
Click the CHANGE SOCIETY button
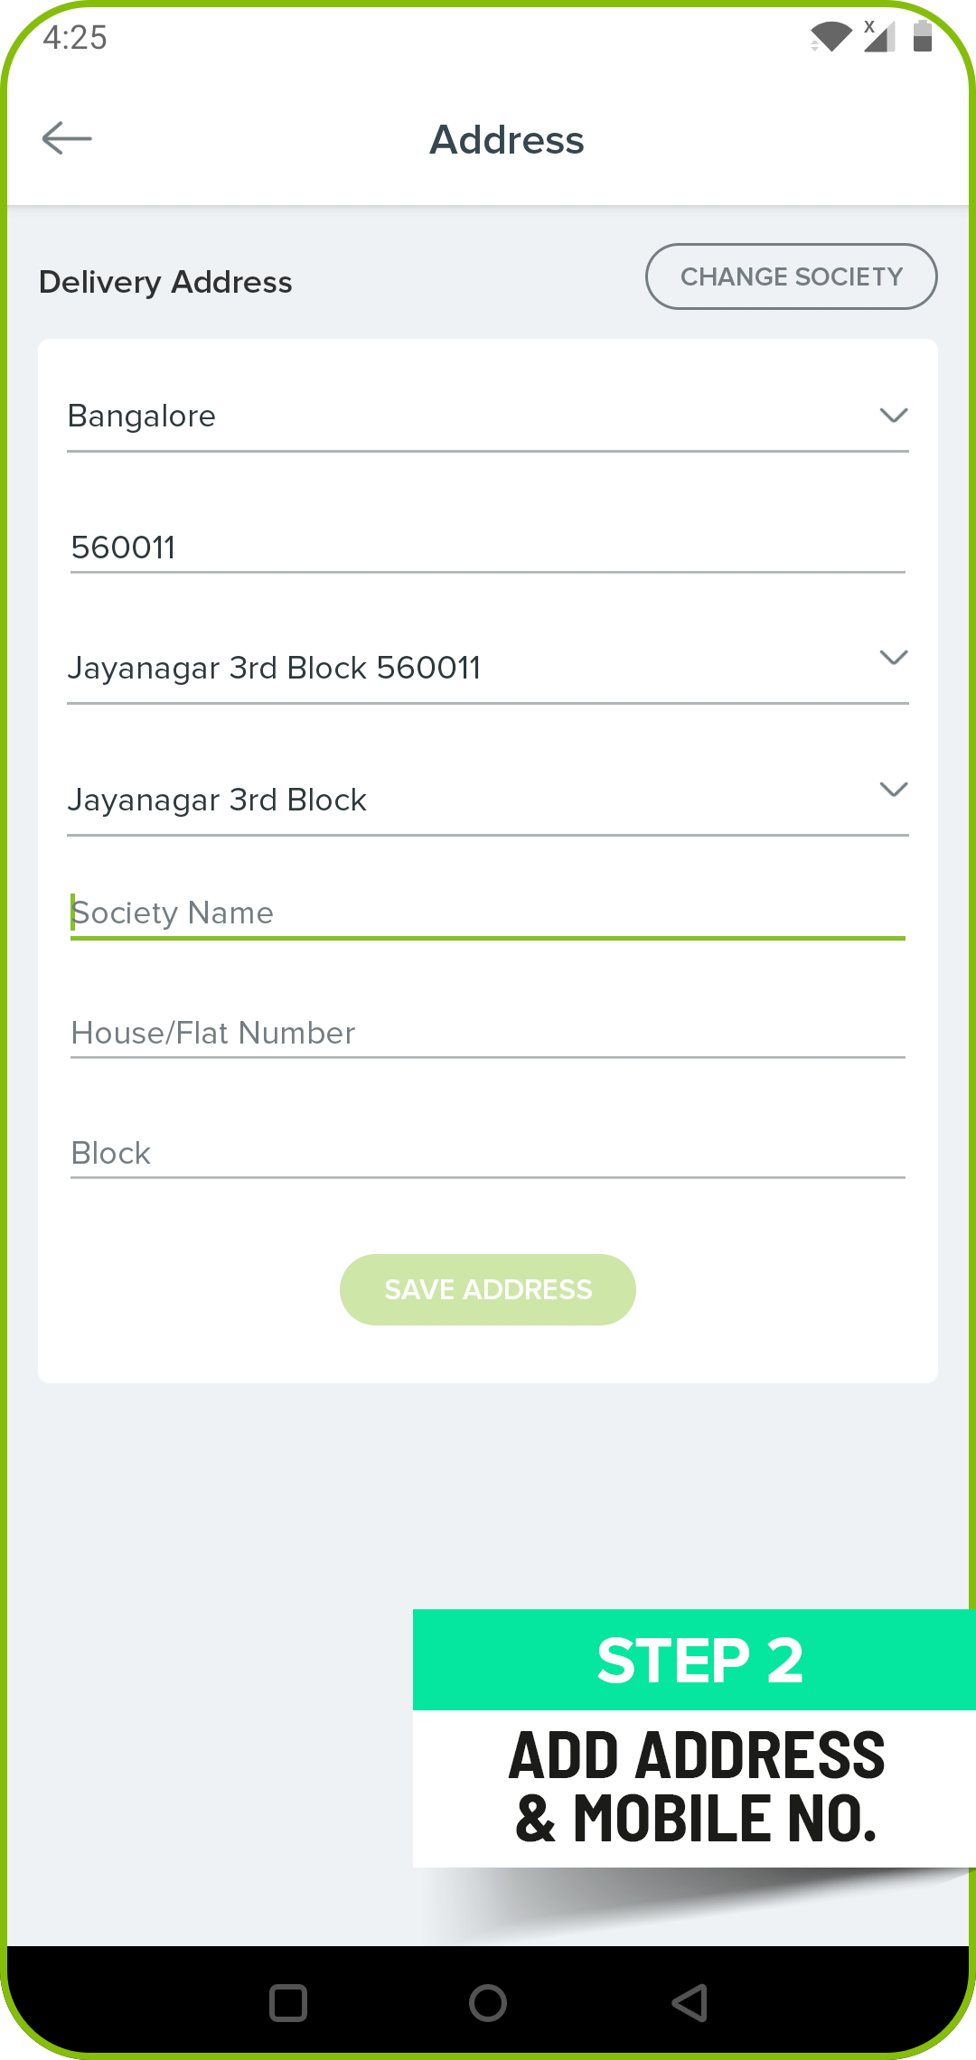791,276
